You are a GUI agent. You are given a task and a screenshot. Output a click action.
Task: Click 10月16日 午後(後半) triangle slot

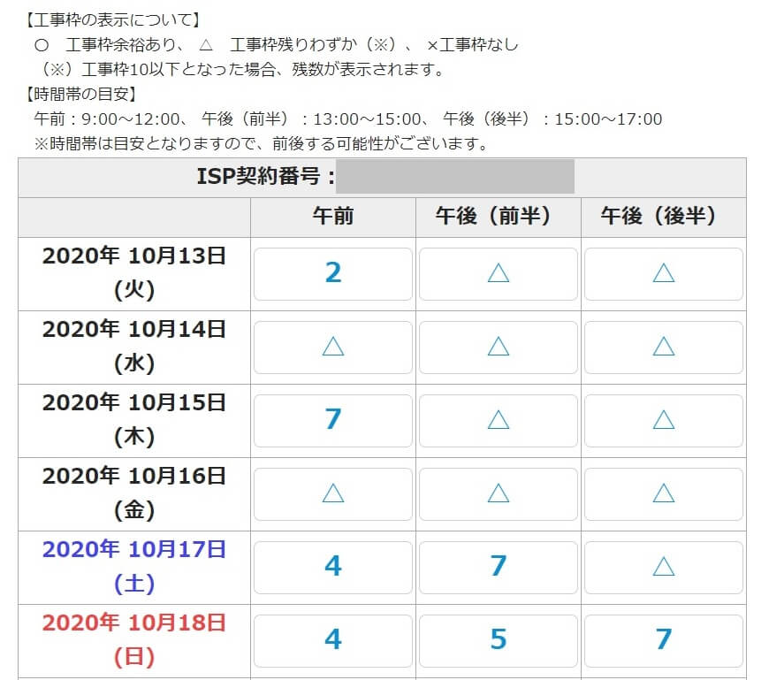tap(664, 494)
